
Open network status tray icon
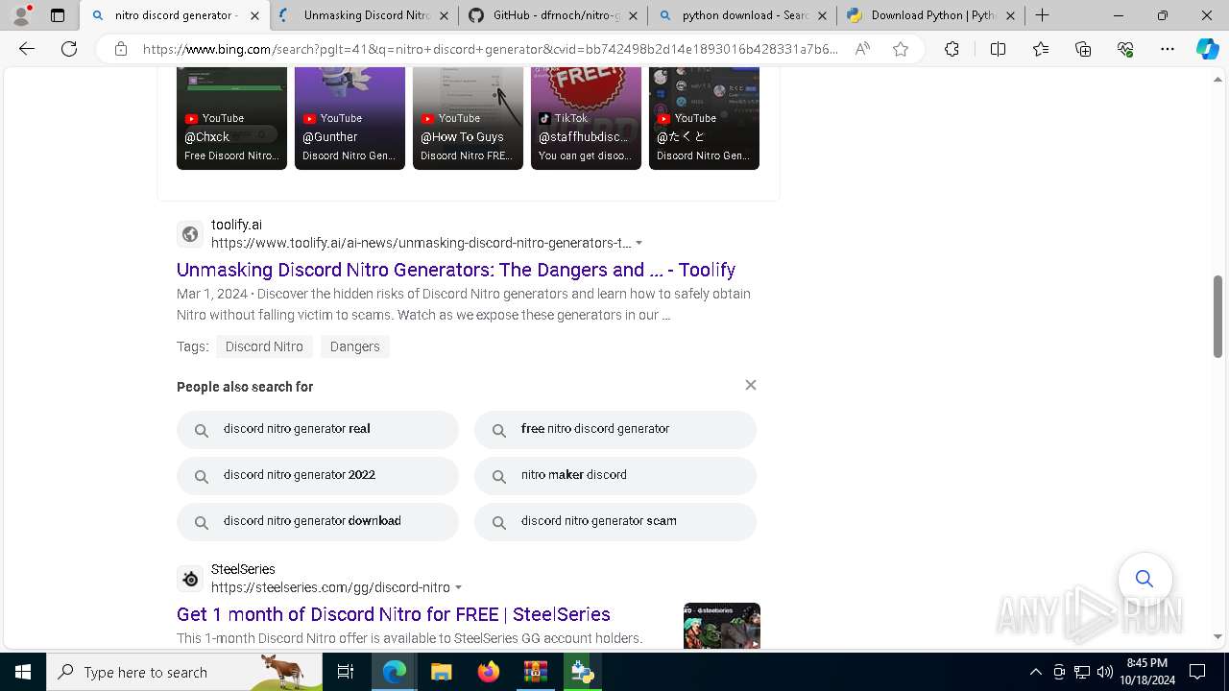click(1082, 672)
